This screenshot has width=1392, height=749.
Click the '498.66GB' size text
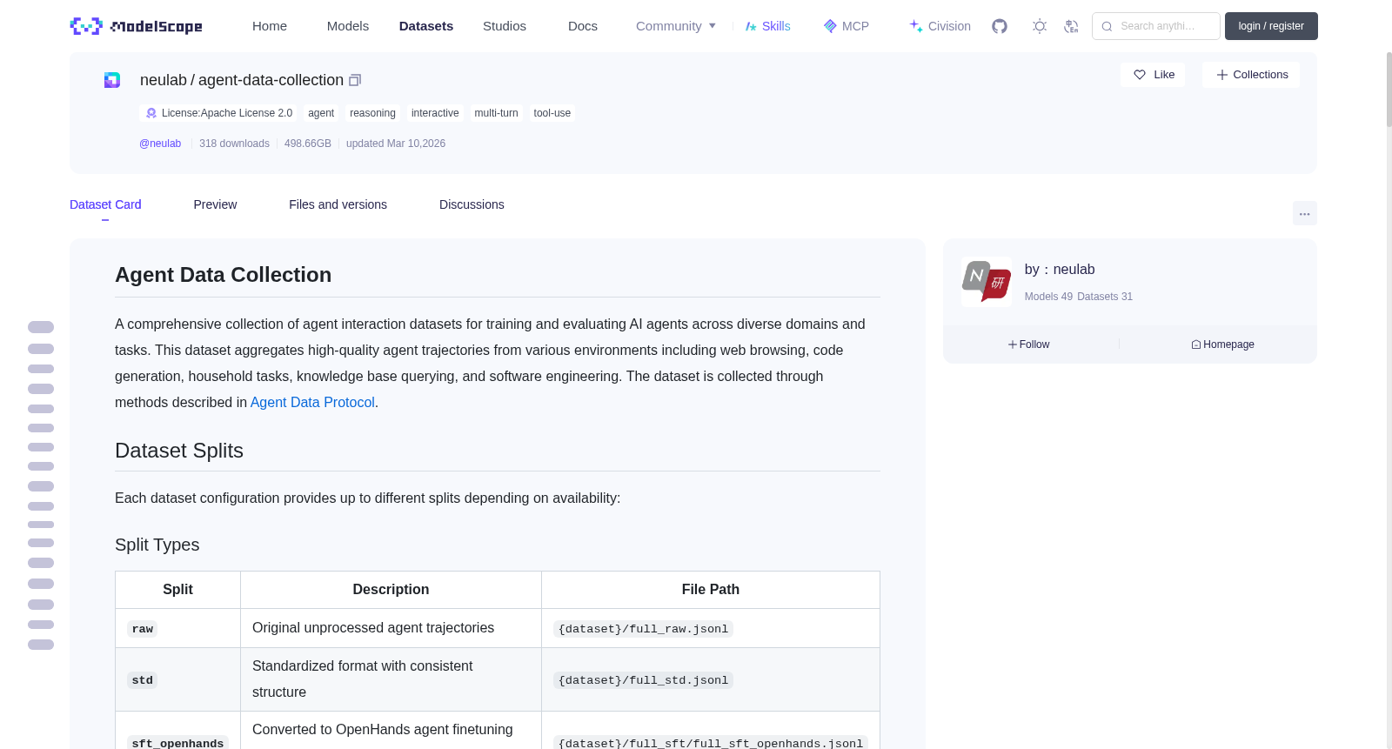click(308, 144)
